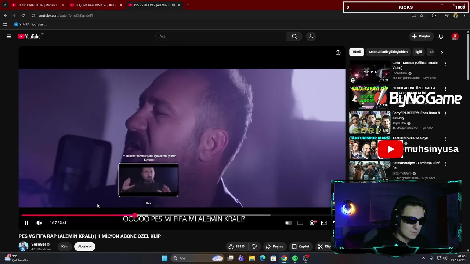Open options for Sorry PARODİ video
470x264 pixels.
446,114
